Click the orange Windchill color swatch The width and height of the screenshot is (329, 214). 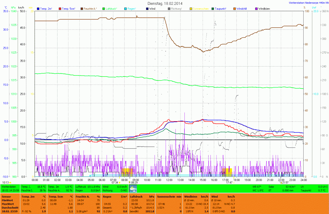pyautogui.click(x=235, y=8)
